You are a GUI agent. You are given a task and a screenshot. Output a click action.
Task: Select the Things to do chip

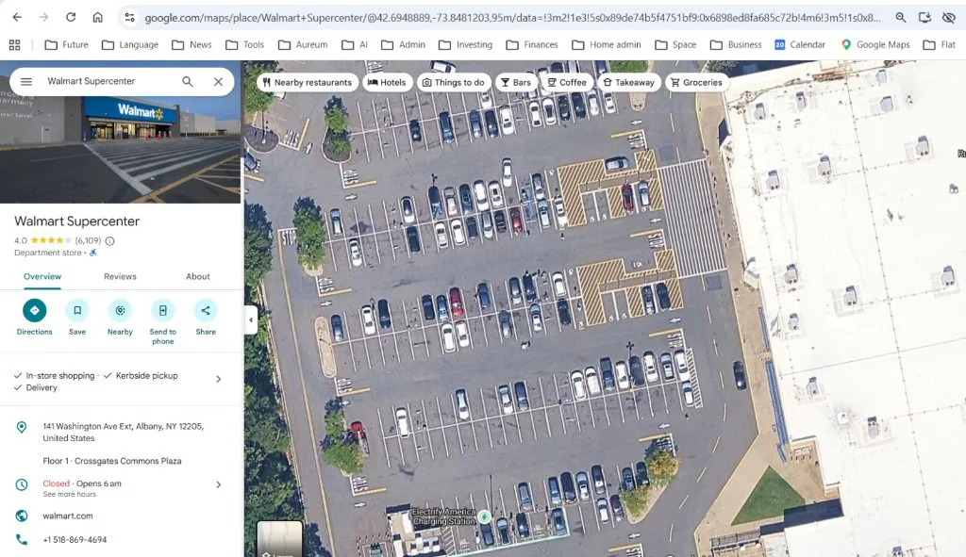pyautogui.click(x=454, y=83)
